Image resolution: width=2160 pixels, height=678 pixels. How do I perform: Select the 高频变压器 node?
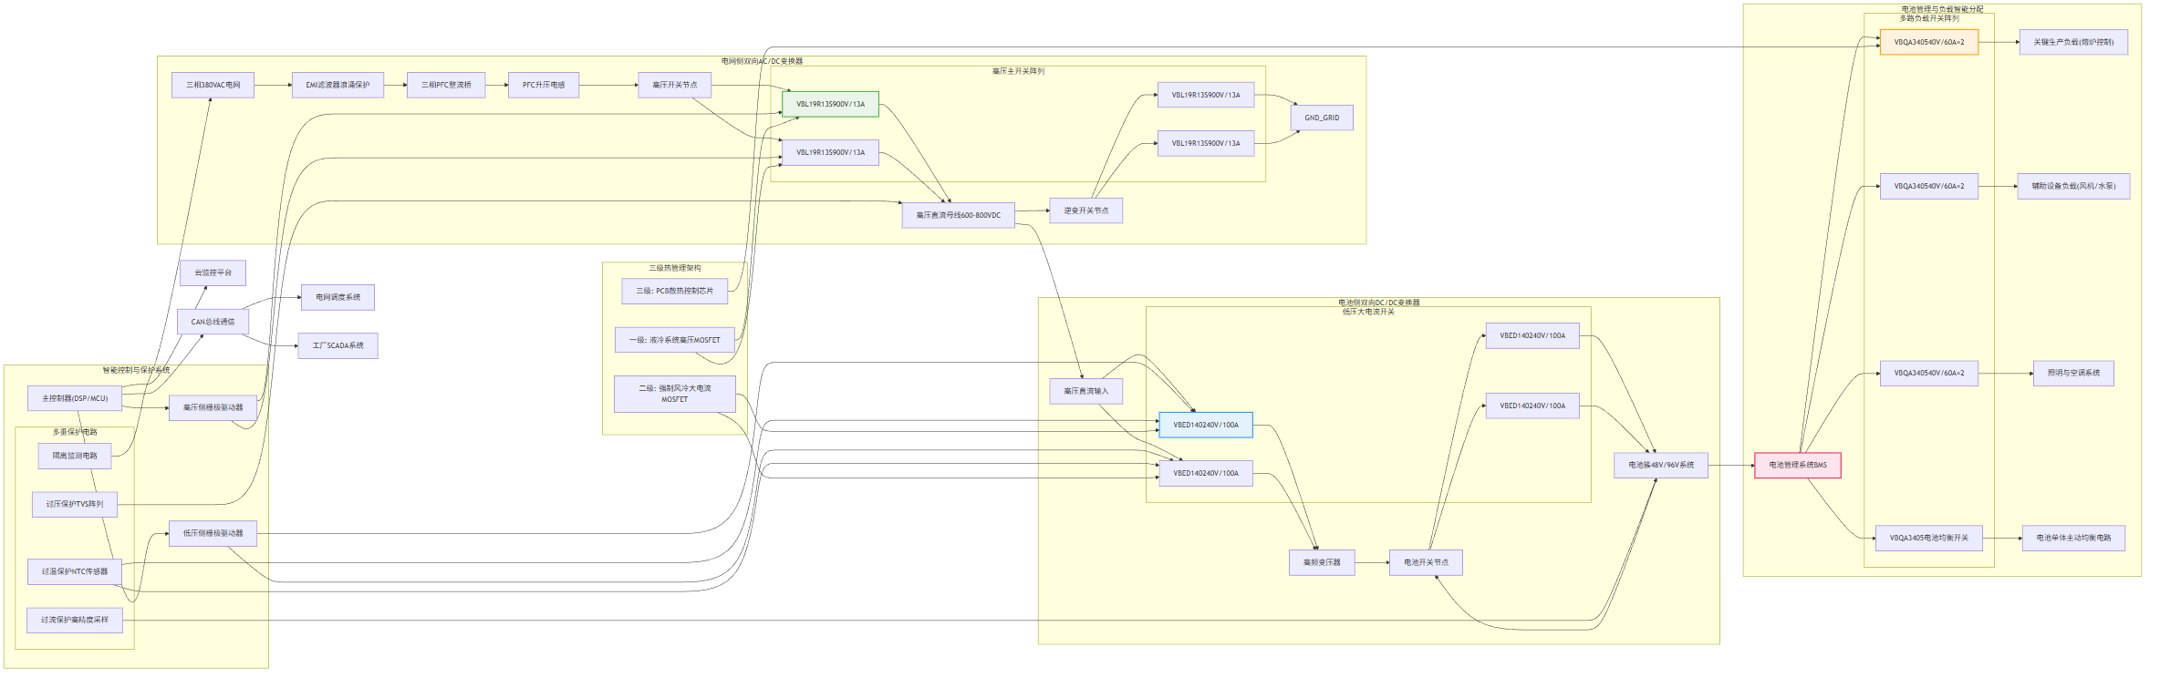[x=1323, y=562]
